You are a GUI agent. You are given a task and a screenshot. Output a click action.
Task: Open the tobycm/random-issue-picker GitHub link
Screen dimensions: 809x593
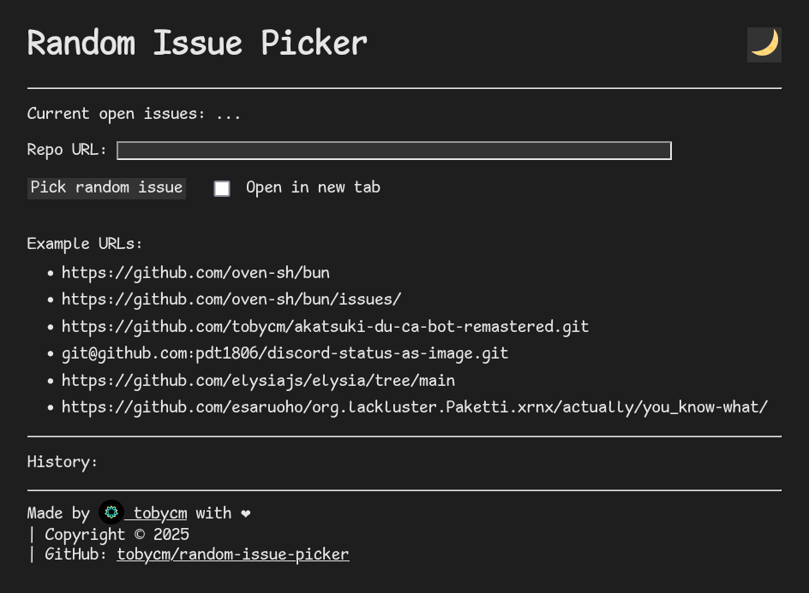(232, 554)
